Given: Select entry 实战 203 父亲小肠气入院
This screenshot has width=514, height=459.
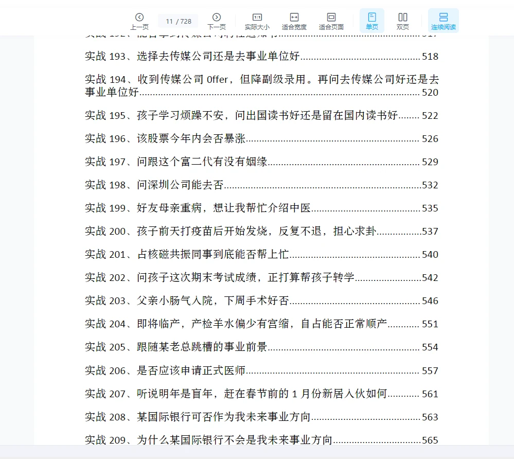Looking at the screenshot, I should [261, 301].
